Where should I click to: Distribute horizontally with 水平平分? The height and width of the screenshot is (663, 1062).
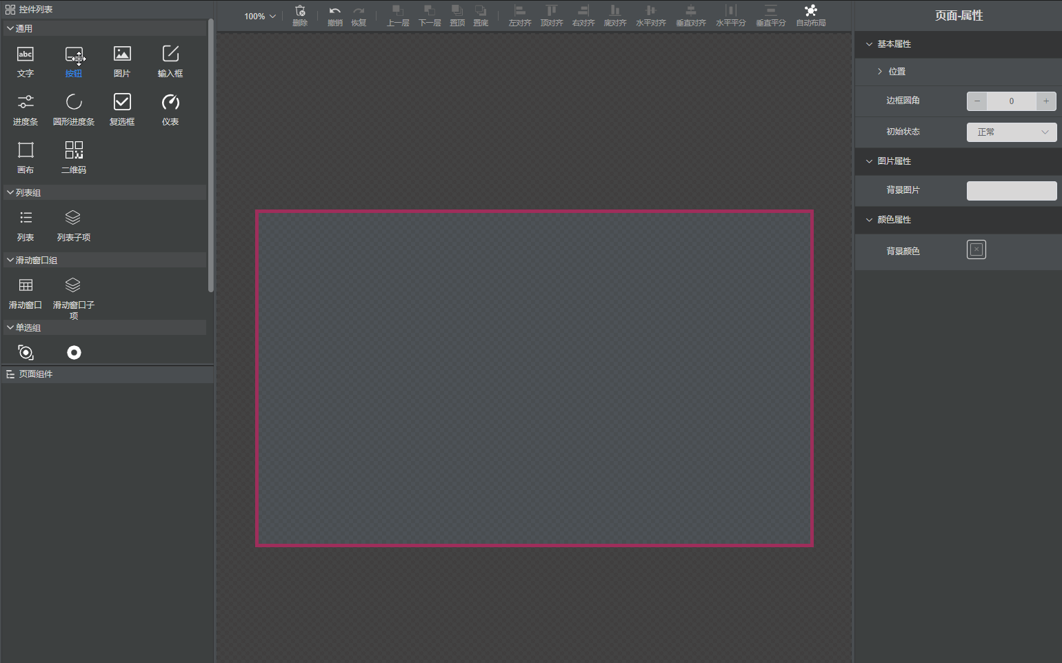(x=731, y=15)
